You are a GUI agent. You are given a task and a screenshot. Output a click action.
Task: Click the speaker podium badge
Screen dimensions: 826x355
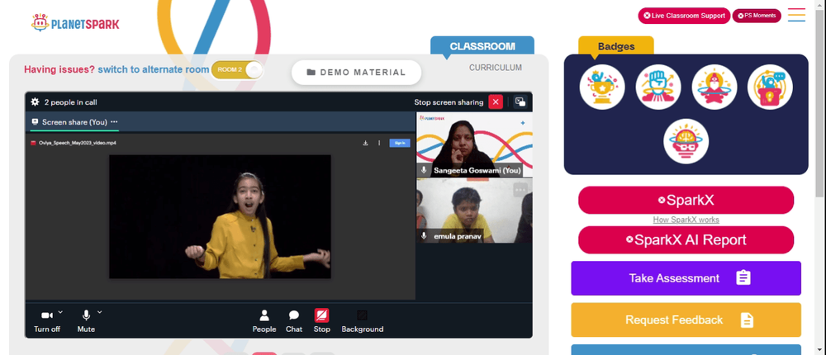[770, 87]
